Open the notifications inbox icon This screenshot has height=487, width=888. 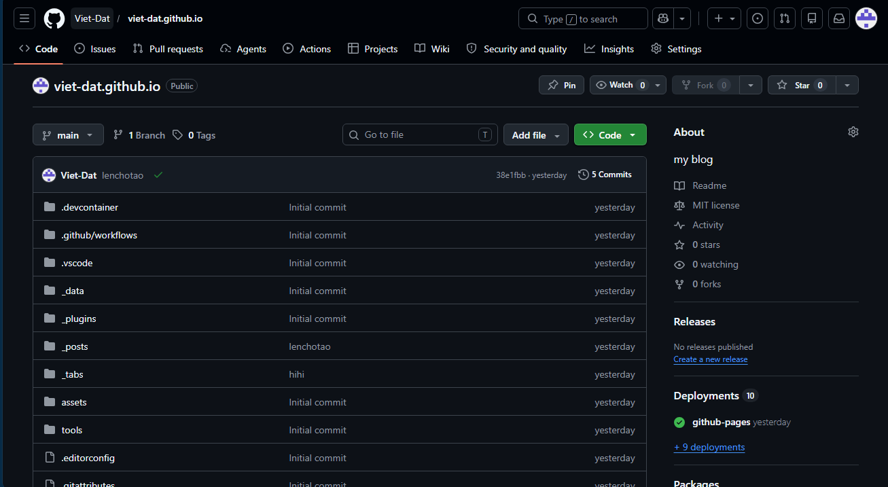839,19
